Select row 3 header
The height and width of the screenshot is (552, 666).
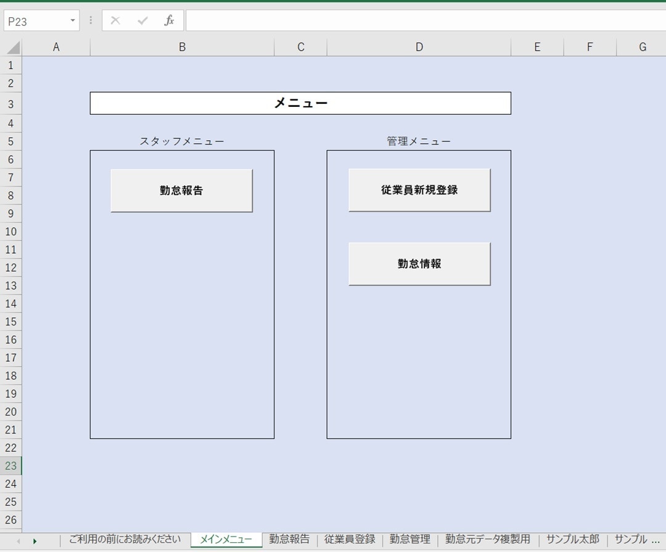10,104
